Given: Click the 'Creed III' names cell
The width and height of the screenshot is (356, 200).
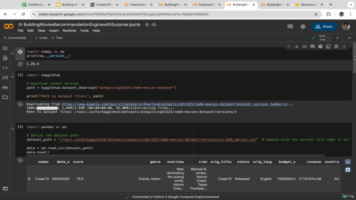Looking at the screenshot, I should click(42, 179).
